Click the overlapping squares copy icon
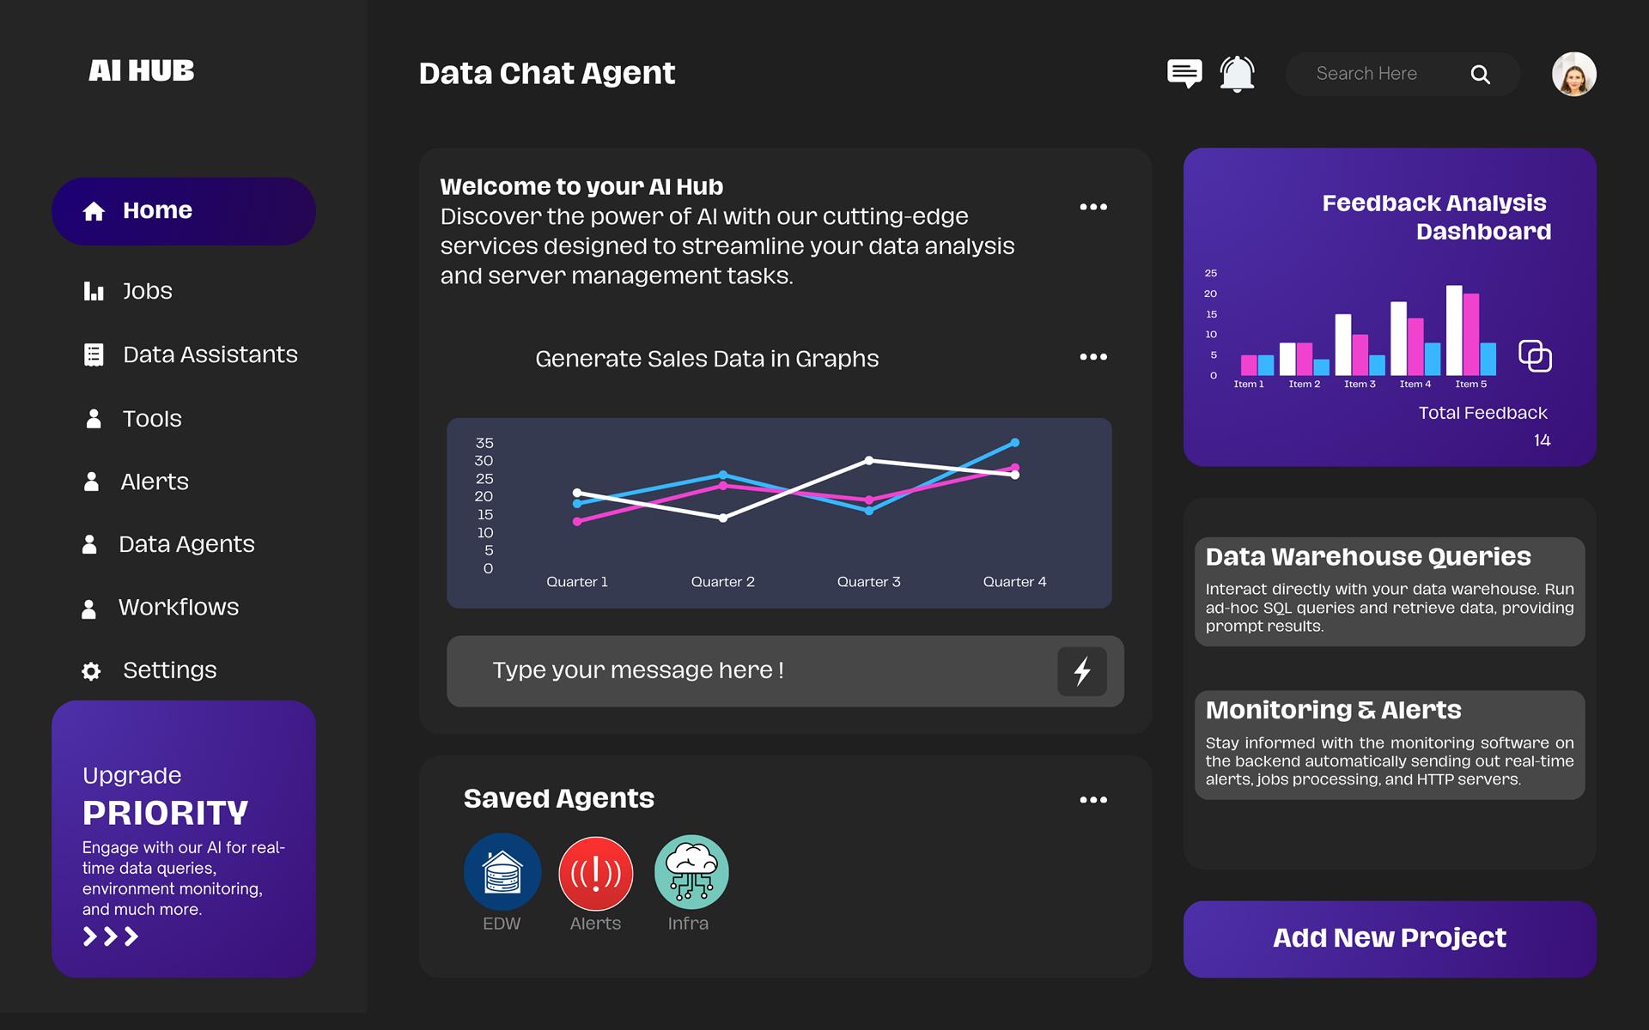1649x1030 pixels. click(1535, 355)
